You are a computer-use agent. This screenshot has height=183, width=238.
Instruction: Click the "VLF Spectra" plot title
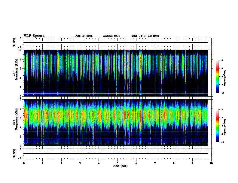[34, 36]
